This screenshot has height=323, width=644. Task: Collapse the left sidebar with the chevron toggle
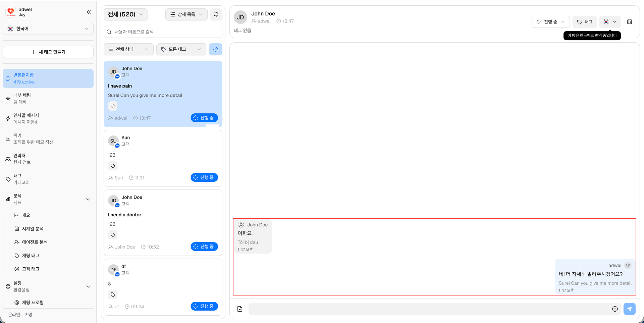pos(89,12)
